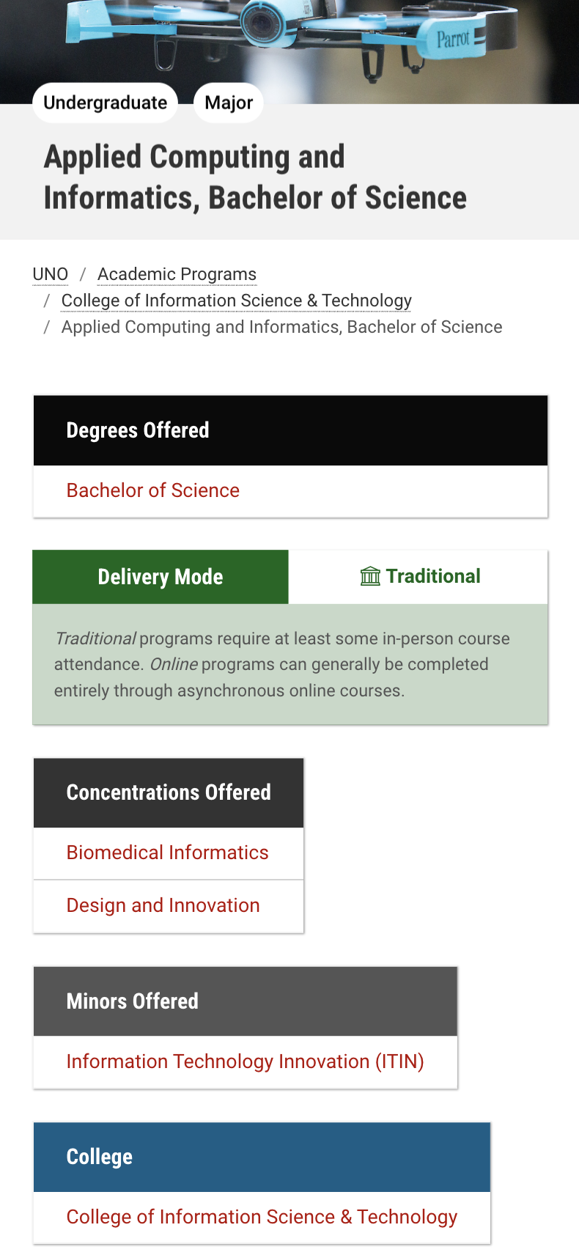Click the Major badge

[x=229, y=103]
